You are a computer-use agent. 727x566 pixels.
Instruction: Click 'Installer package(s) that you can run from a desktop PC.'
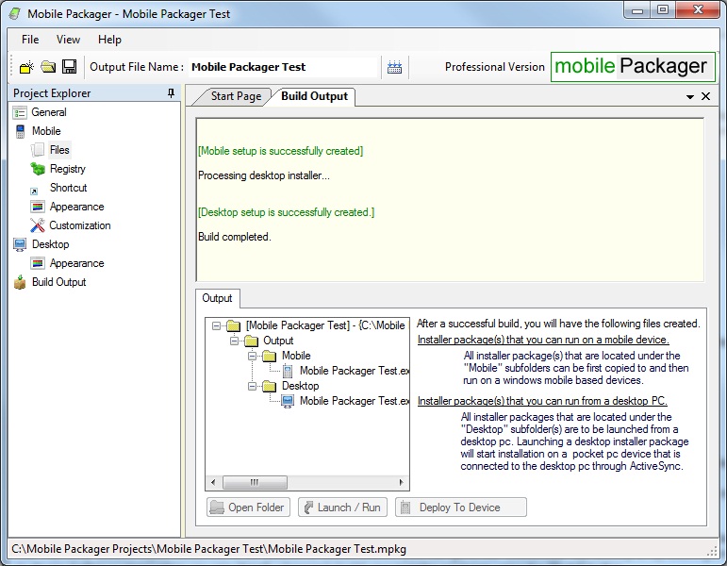coord(542,401)
